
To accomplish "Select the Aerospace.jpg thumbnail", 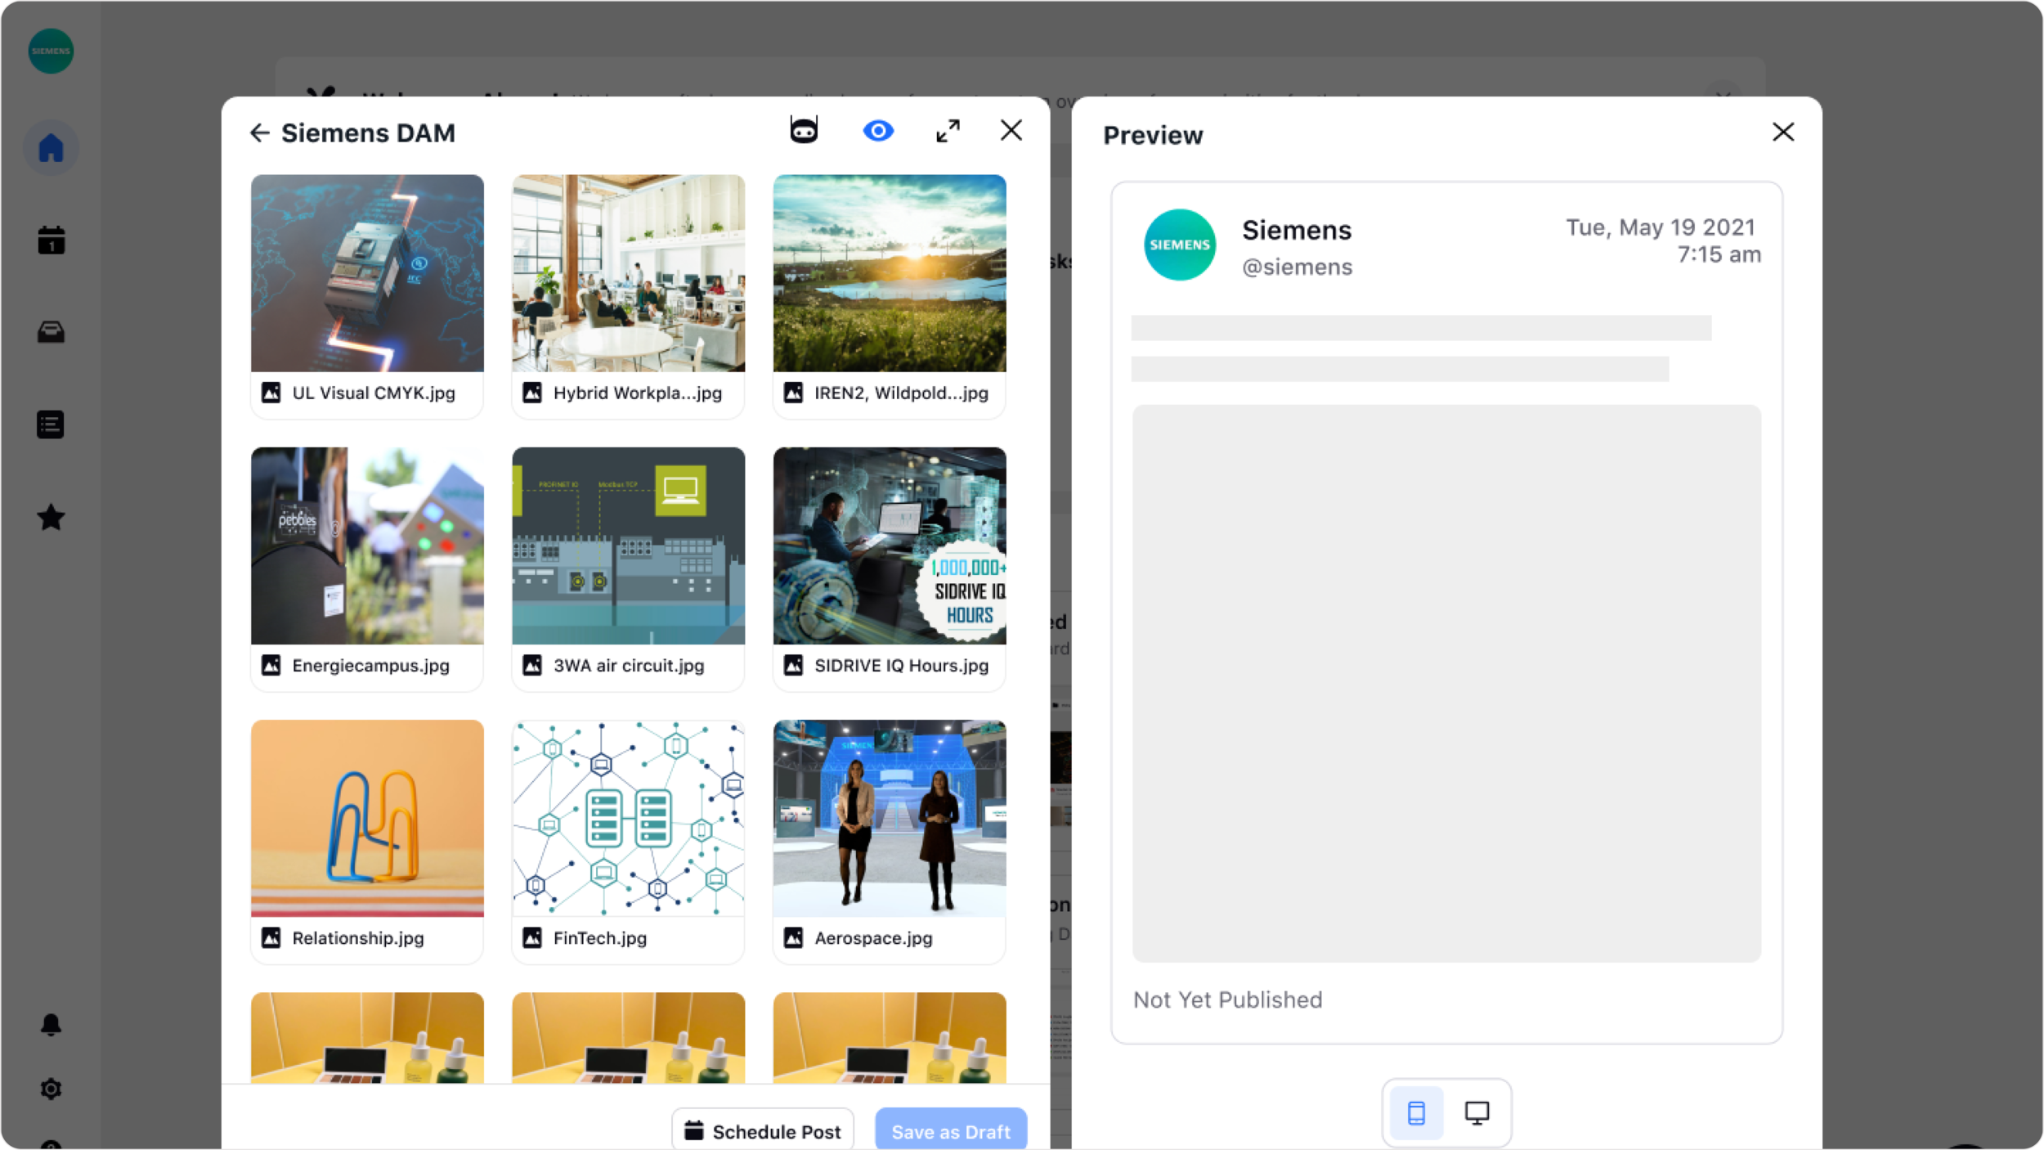I will [x=890, y=818].
